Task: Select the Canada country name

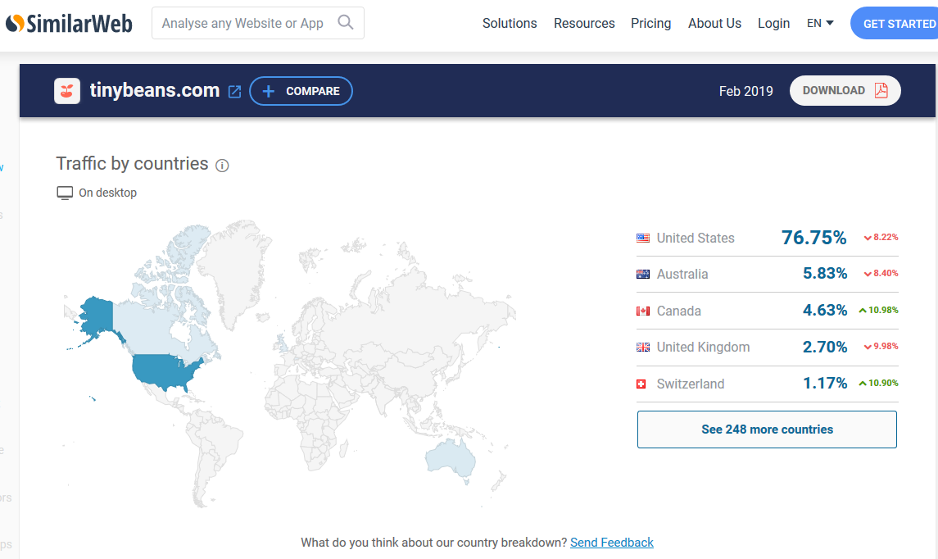Action: [x=678, y=311]
